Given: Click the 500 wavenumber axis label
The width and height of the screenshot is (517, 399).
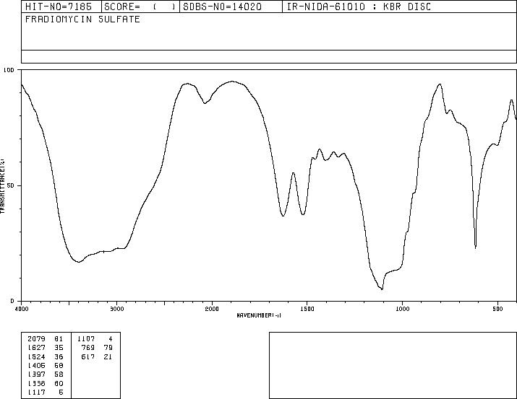Looking at the screenshot, I should tap(497, 309).
